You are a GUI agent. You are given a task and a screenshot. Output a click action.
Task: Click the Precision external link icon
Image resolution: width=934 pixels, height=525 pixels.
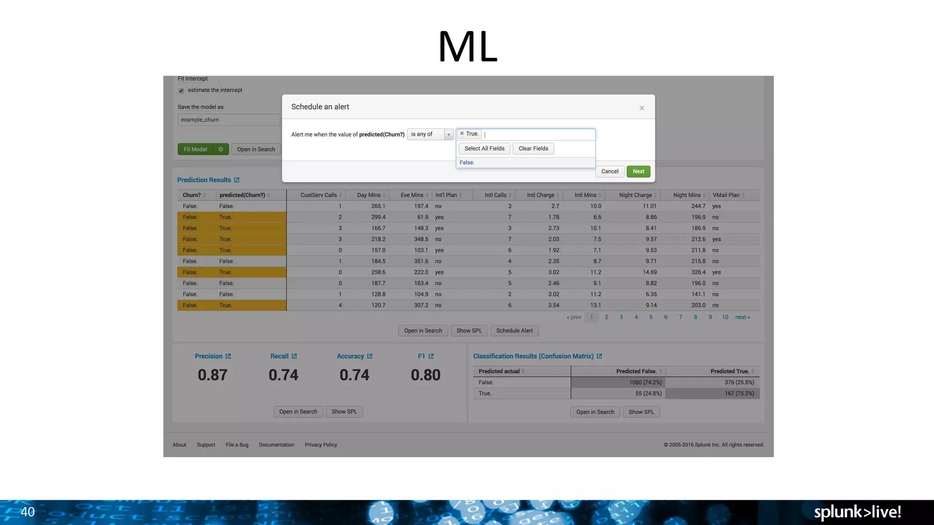click(228, 356)
